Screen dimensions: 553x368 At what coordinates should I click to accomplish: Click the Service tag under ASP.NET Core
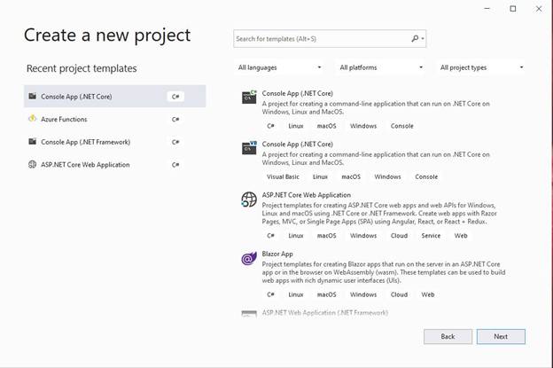pos(431,236)
